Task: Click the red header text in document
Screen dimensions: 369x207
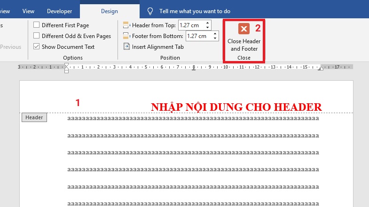Action: [236, 107]
